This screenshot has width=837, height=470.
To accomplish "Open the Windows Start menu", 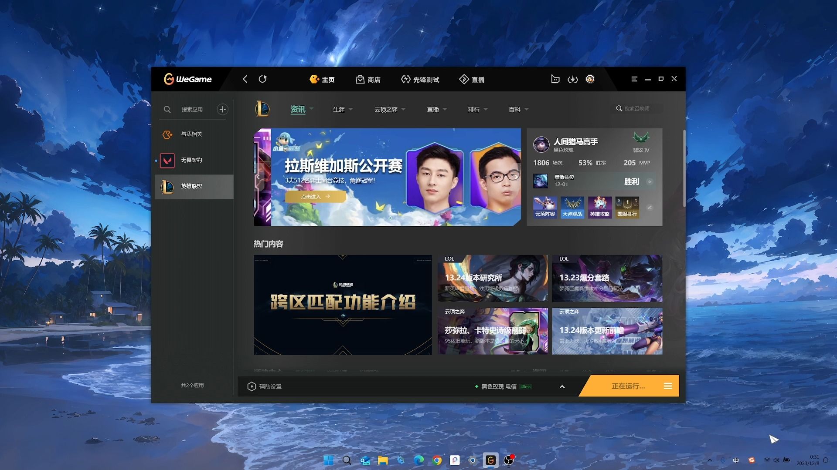I will (329, 460).
